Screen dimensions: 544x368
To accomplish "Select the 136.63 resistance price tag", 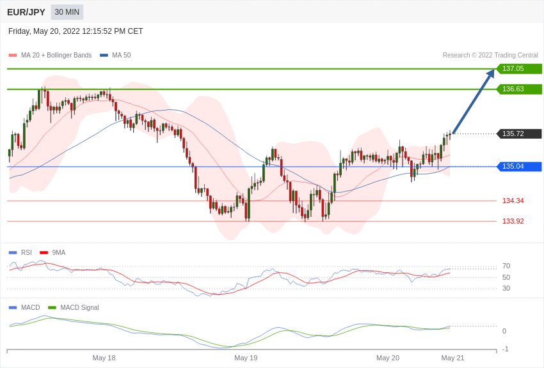I will point(520,89).
